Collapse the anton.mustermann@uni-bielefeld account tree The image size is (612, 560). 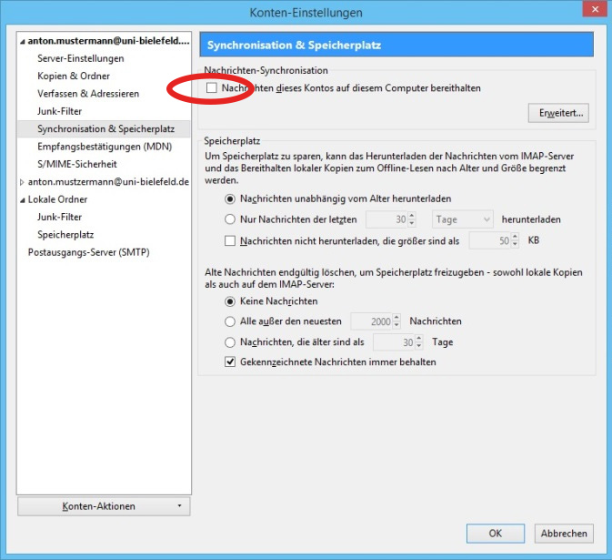22,41
